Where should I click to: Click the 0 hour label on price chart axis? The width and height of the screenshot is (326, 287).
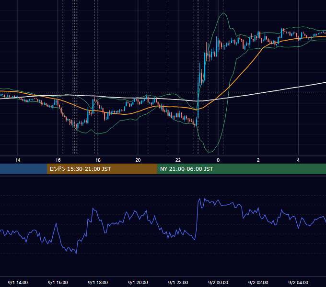[x=218, y=160]
